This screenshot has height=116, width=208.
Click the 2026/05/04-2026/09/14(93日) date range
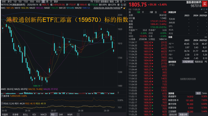[107, 8]
